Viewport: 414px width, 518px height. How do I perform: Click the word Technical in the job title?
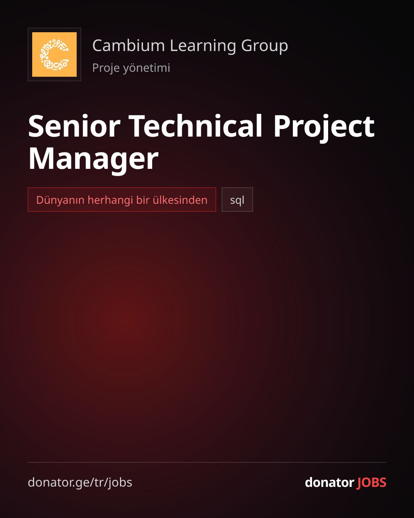pos(196,126)
